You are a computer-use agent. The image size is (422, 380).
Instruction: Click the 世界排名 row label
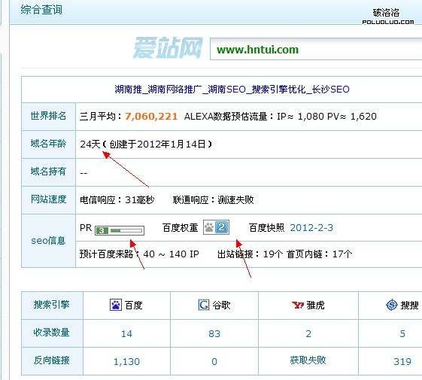[x=48, y=116]
